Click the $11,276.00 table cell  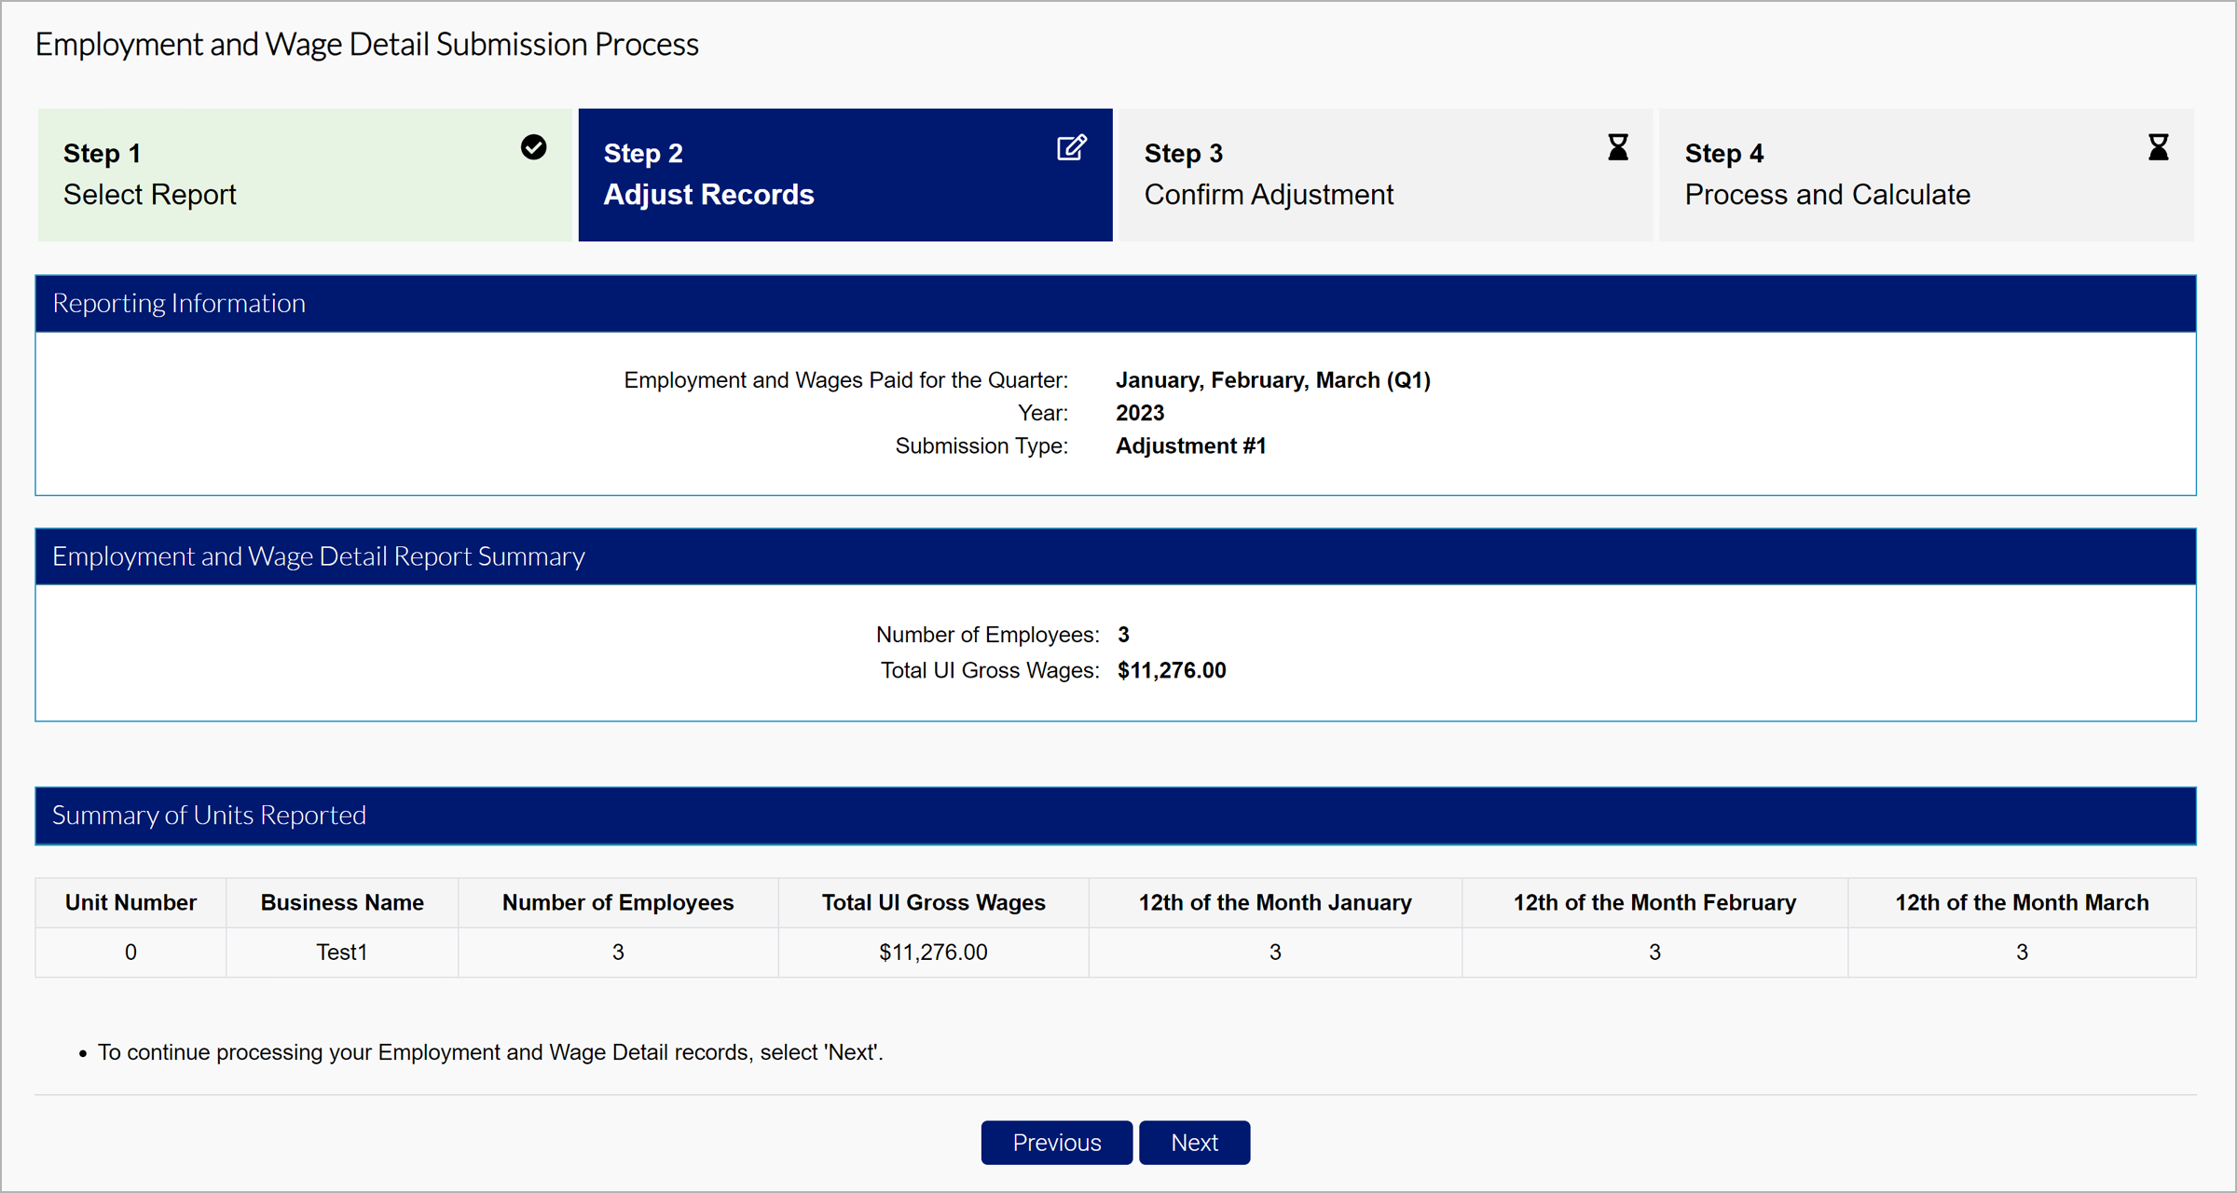[x=933, y=953]
